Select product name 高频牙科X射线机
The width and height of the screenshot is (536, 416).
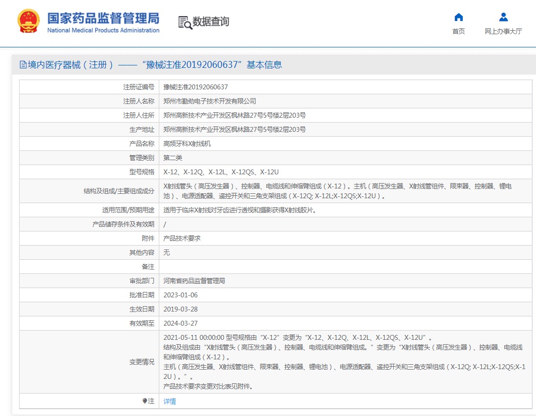tap(187, 144)
